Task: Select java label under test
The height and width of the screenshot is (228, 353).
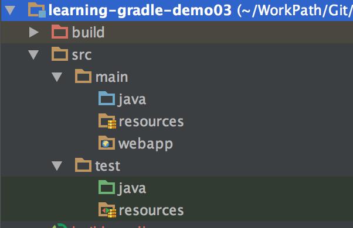Action: tap(132, 188)
